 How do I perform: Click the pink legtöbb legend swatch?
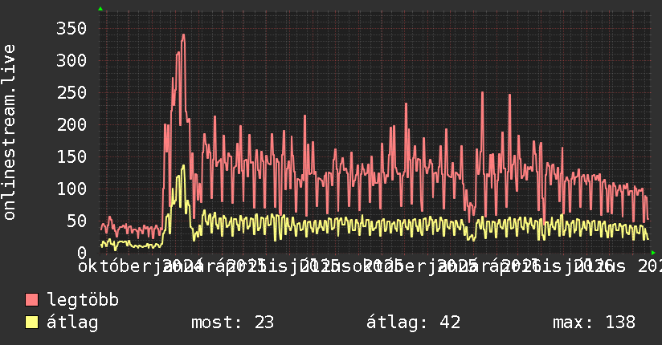(x=31, y=300)
